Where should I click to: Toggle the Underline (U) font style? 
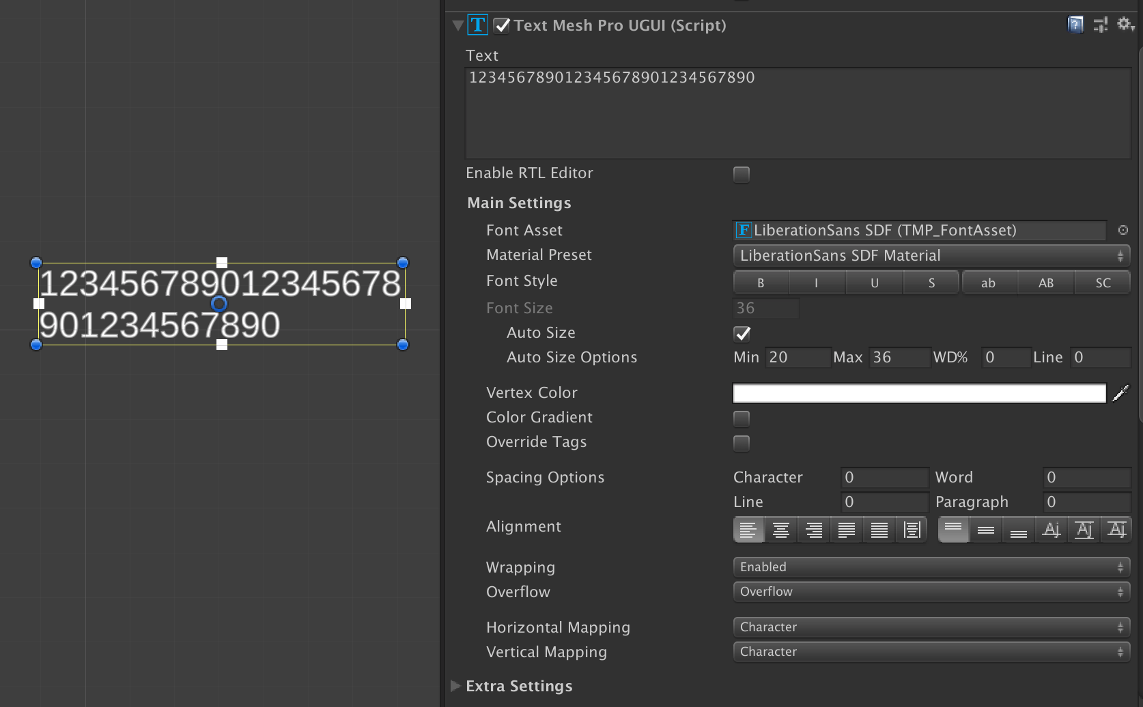click(x=875, y=283)
